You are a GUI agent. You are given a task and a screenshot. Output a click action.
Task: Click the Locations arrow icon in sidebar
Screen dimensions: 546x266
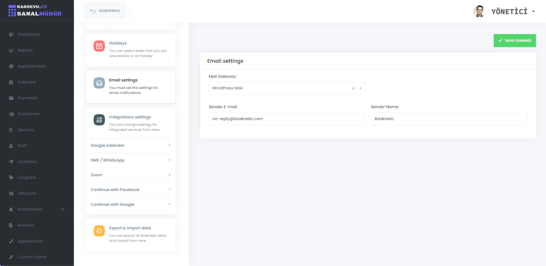[x=11, y=162]
